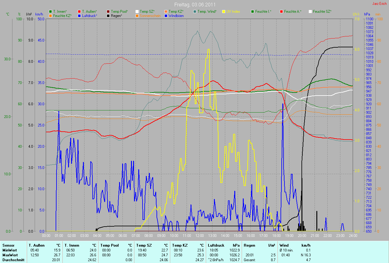This screenshot has width=389, height=263.
Task: Click the pressure trend '^2.6hPa/h'
Action: pyautogui.click(x=216, y=260)
